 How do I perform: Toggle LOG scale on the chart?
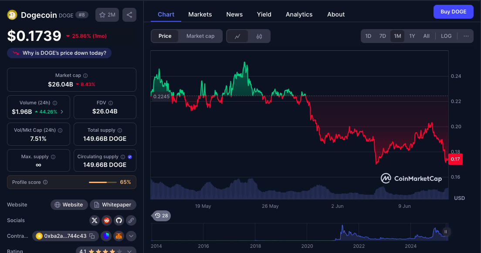pos(446,36)
